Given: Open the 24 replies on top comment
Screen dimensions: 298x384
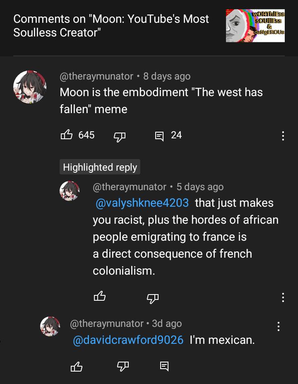Looking at the screenshot, I should point(159,135).
